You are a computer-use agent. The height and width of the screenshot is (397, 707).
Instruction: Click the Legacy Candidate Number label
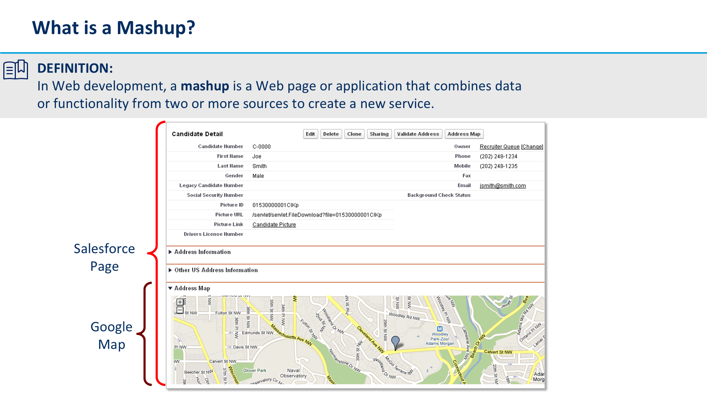point(211,186)
